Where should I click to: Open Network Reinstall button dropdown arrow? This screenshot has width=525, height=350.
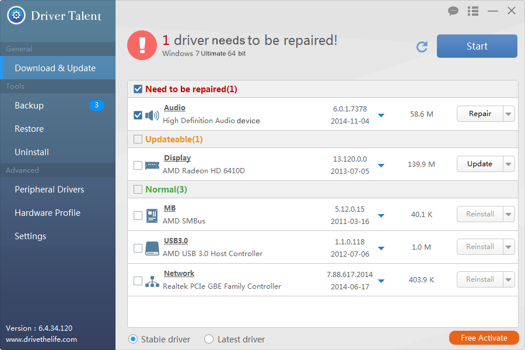509,279
